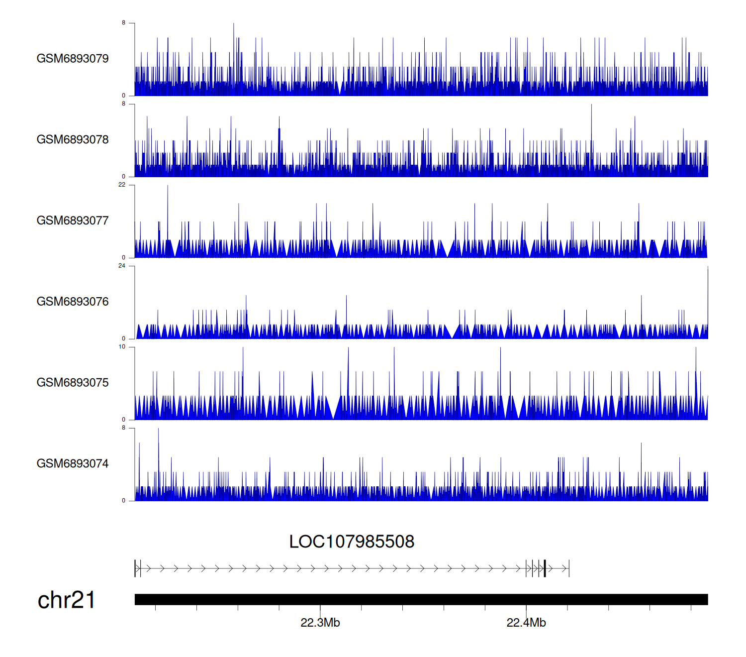The height and width of the screenshot is (657, 746).
Task: Click the y-axis maximum value 22
Action: coord(122,185)
